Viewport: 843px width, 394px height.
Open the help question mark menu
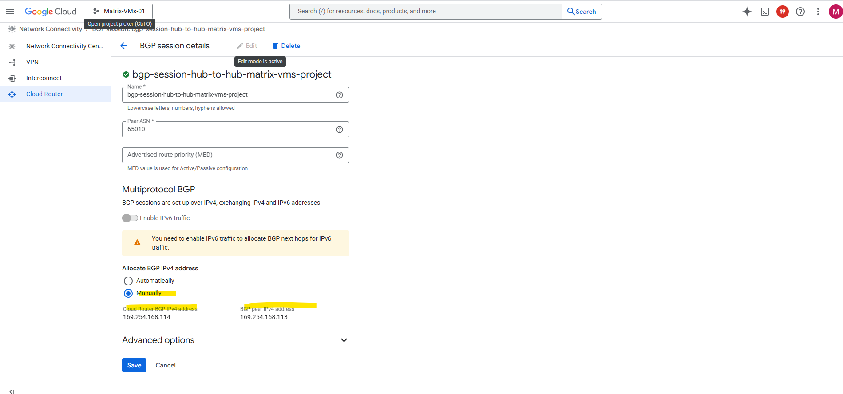pos(800,12)
